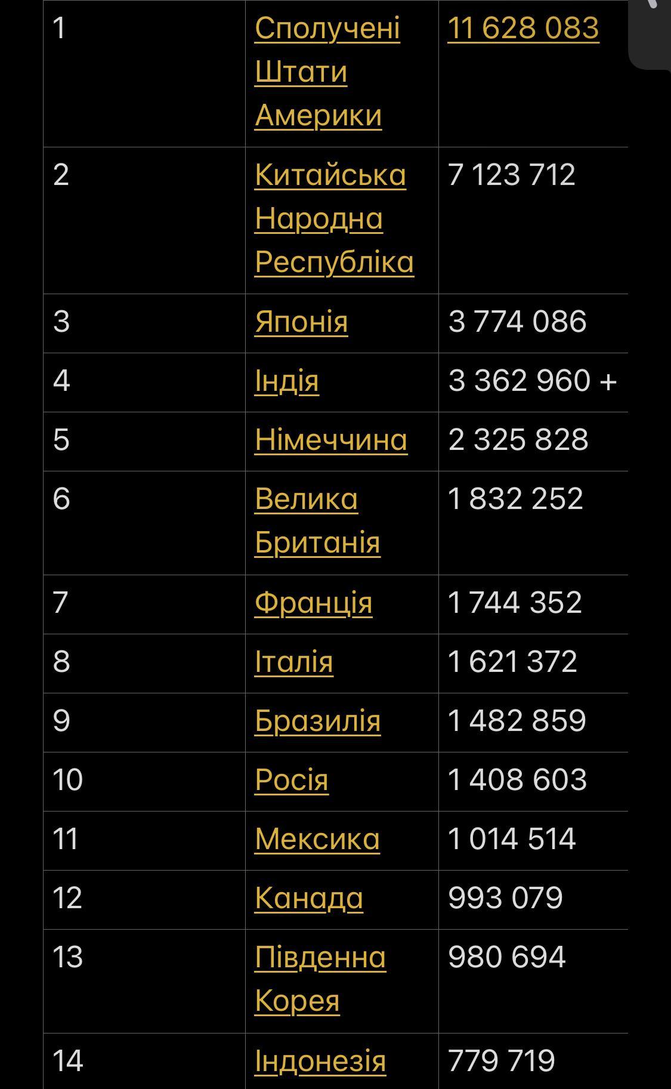Click the 7 123 712 table cell
This screenshot has width=671, height=1089.
pyautogui.click(x=511, y=175)
